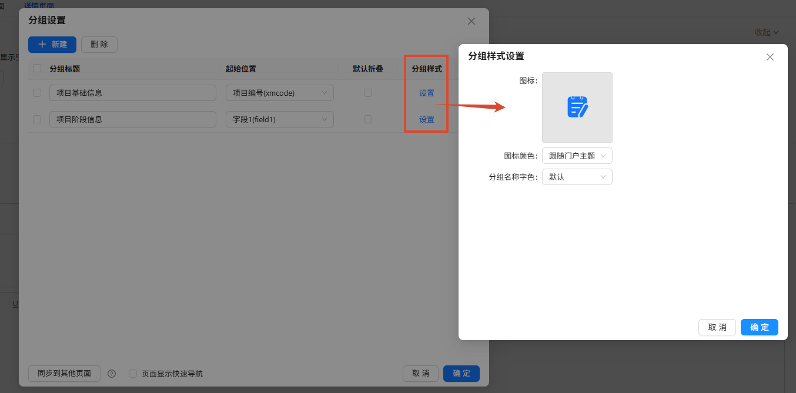Enable 默认折叠 for 项目阶段信息
The image size is (796, 393).
[x=368, y=119]
